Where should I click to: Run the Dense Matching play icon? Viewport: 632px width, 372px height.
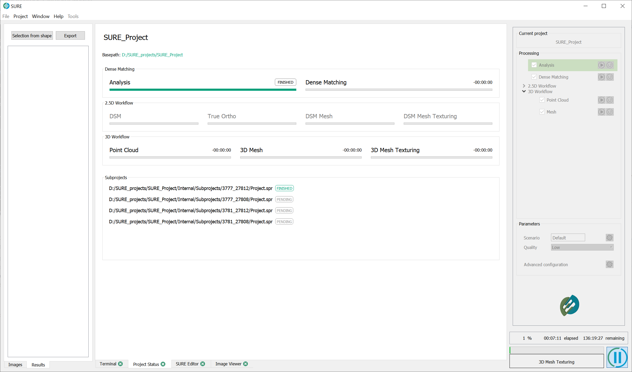click(601, 77)
